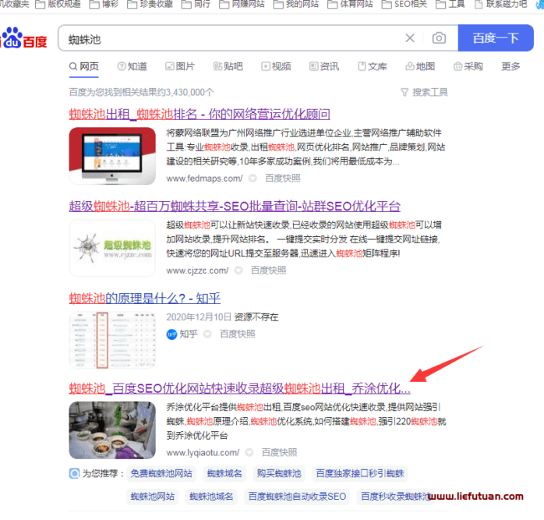Click the blue 知乎 source icon
Viewport: 544px width, 520px height.
(171, 334)
